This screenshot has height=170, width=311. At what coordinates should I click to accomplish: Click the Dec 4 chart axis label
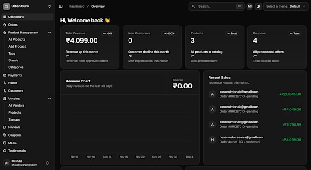pyautogui.click(x=189, y=157)
